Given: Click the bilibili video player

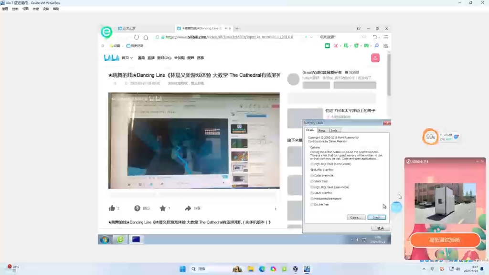Looking at the screenshot, I should coord(194,141).
